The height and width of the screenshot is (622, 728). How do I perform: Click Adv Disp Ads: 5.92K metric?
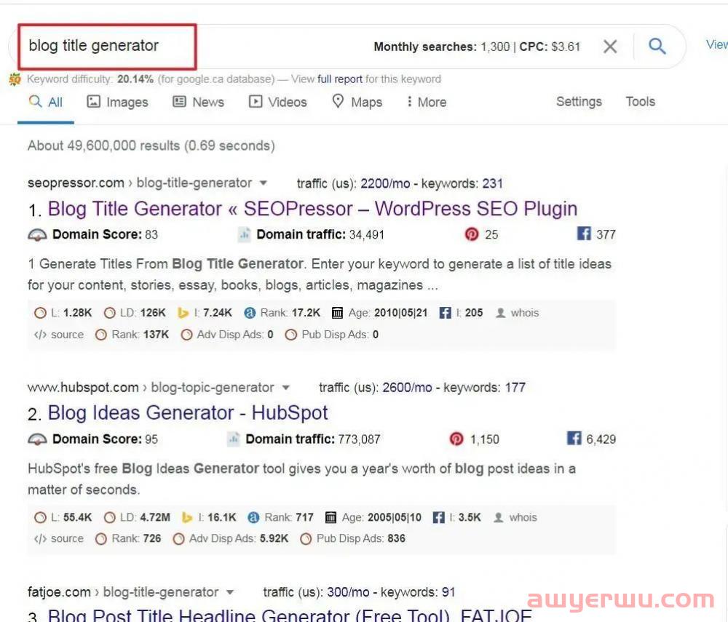point(231,539)
